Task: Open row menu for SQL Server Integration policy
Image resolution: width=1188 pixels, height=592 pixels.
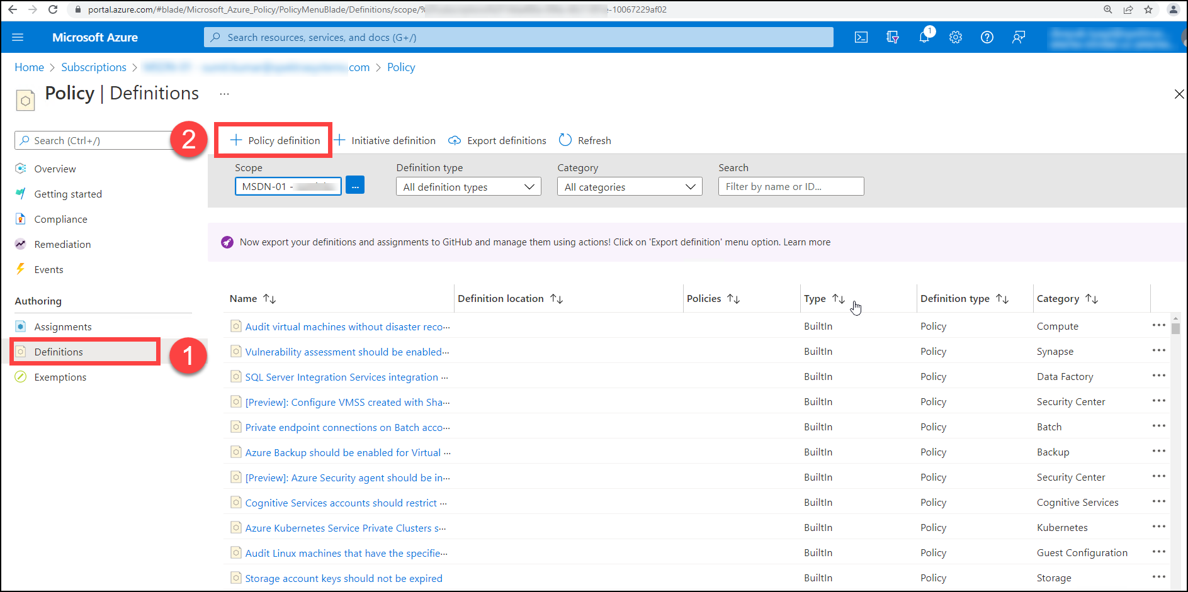Action: point(1159,376)
